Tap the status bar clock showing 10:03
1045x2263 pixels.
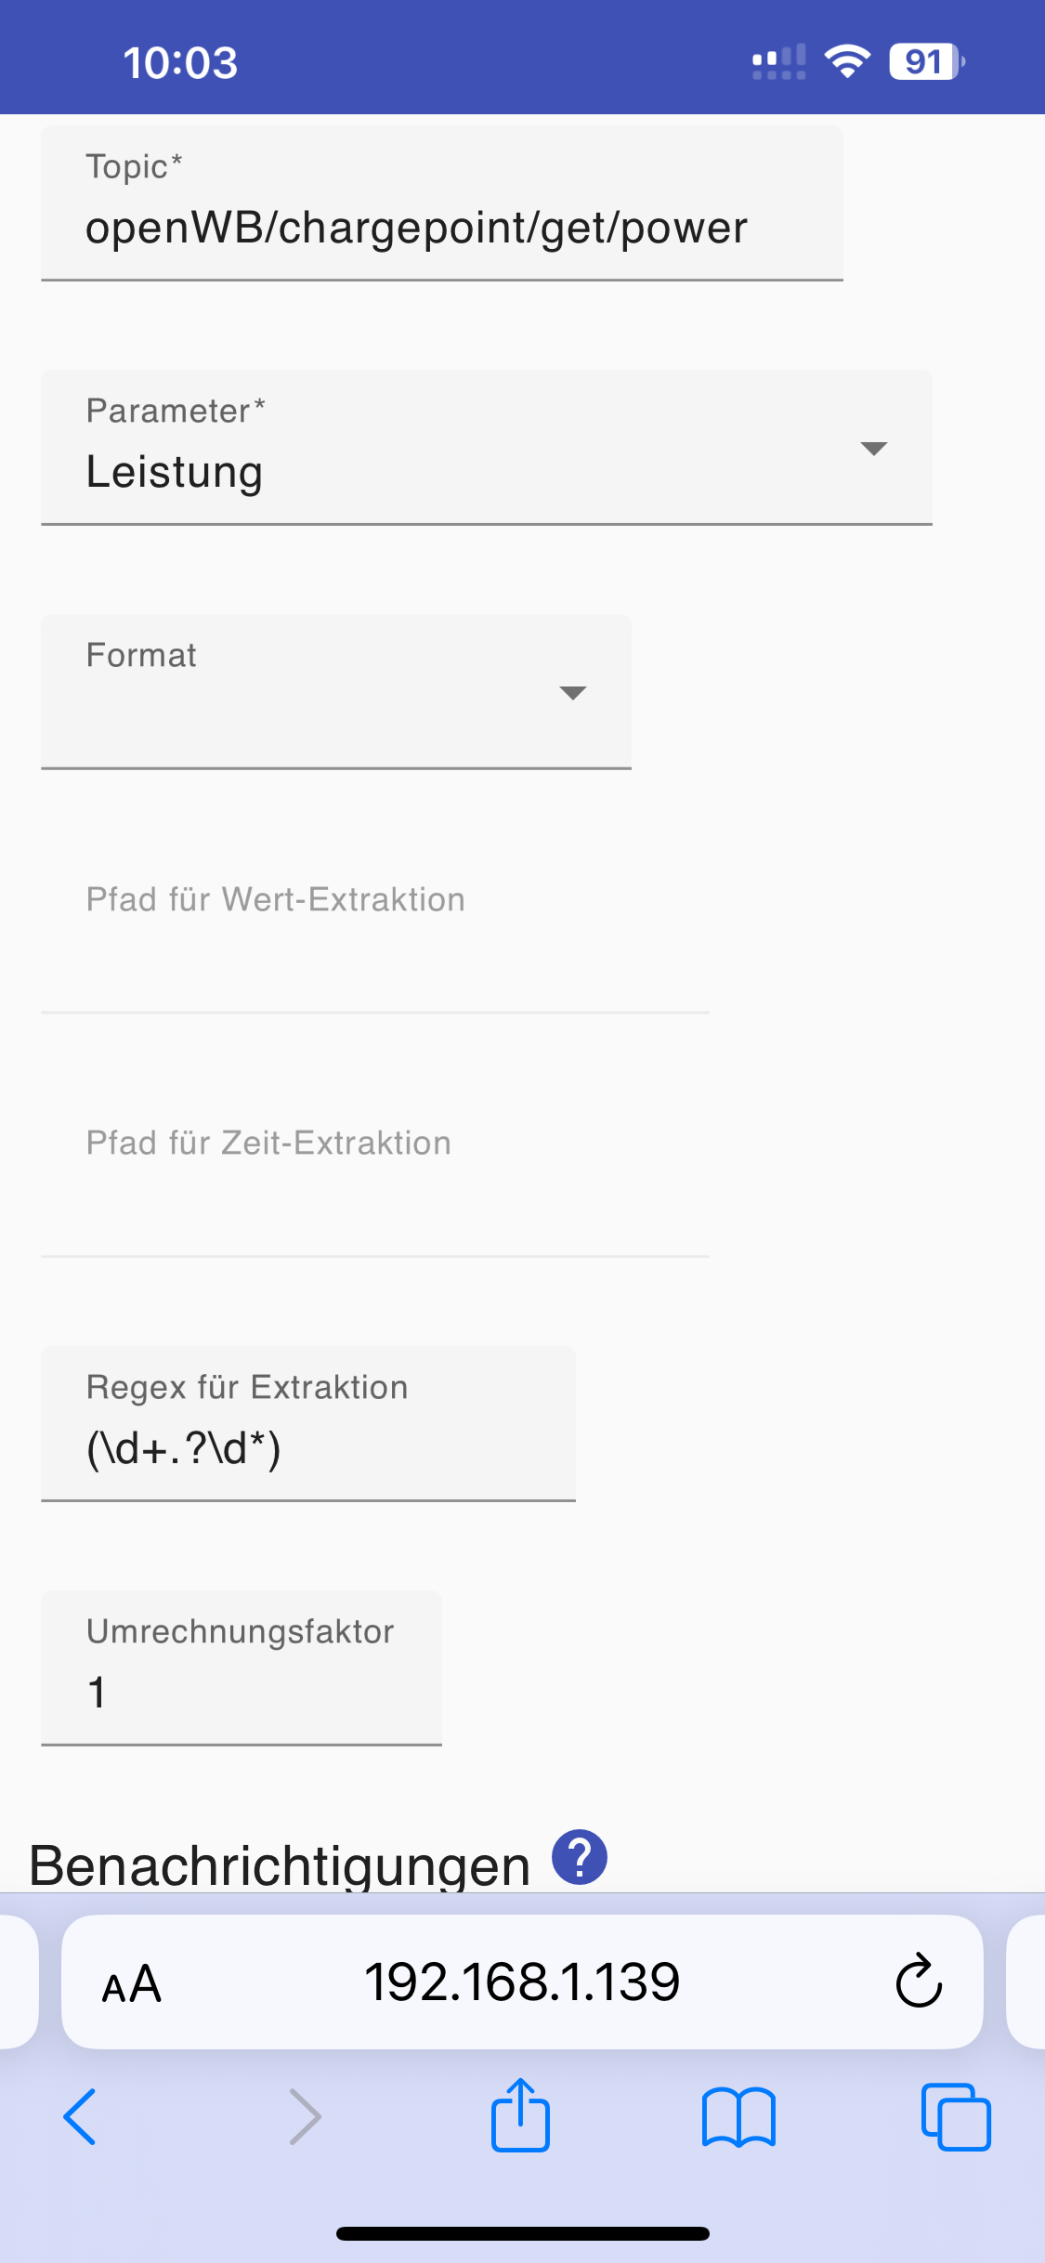tap(180, 62)
